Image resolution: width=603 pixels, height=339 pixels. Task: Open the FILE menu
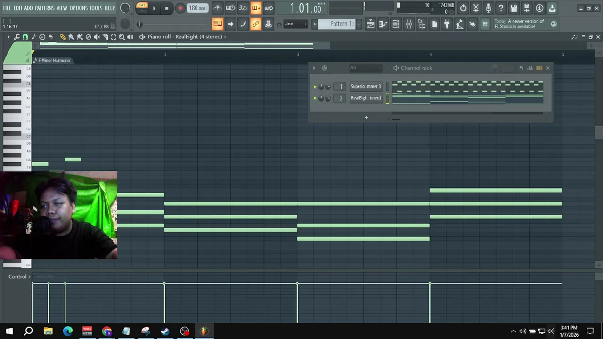tap(7, 8)
